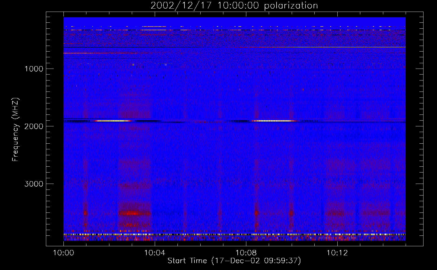Screen dimensions: 437x270
Task: Click the 3000 frequency tick label
Action: click(34, 184)
